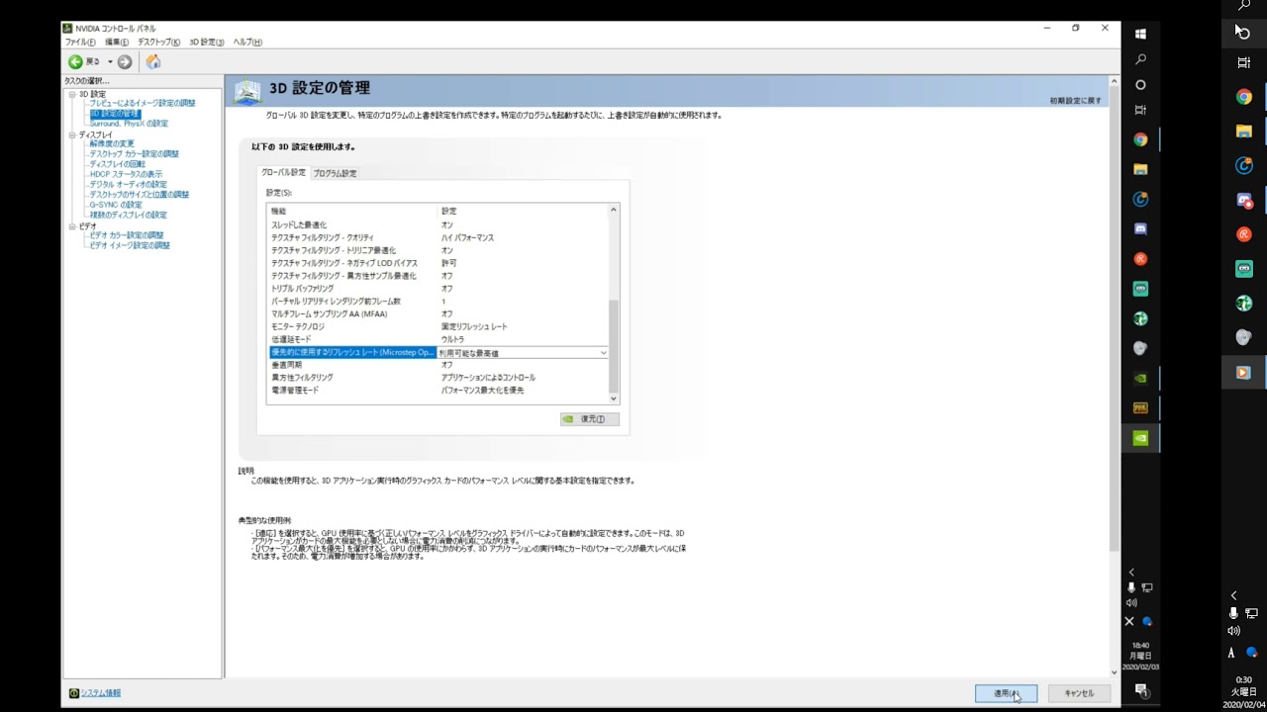Collapse the ディスプレイ tree node
The width and height of the screenshot is (1267, 712).
click(71, 134)
